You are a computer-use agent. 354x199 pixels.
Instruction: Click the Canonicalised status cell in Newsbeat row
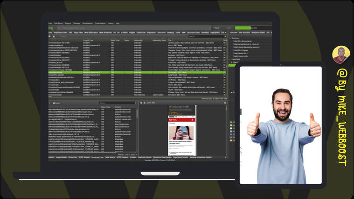tap(158, 95)
